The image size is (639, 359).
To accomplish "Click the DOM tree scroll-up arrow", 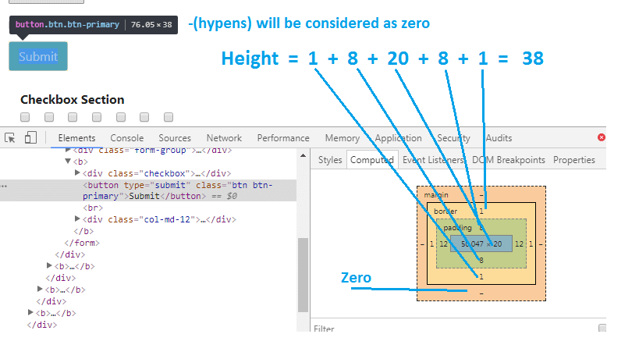I will (x=303, y=155).
